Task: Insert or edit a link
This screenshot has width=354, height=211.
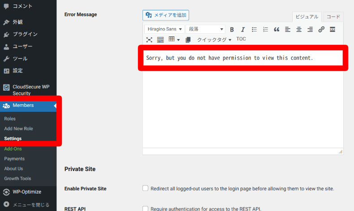Action: click(x=321, y=29)
